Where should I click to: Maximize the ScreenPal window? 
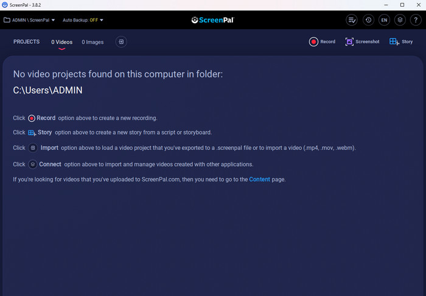[402, 5]
